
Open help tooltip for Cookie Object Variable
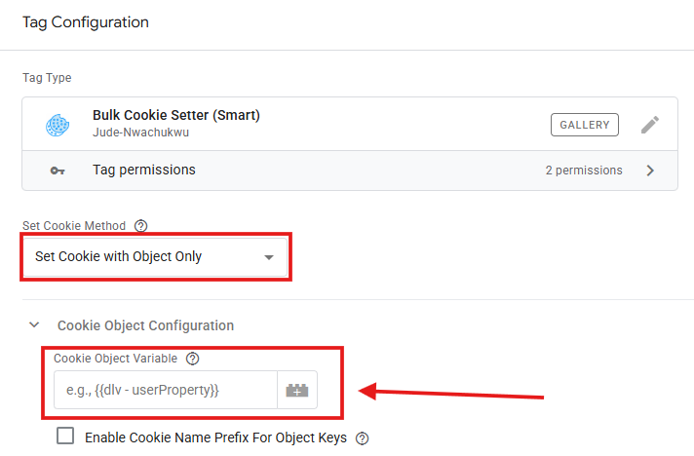[192, 359]
